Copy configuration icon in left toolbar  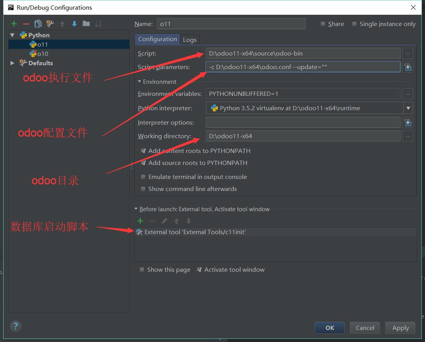(x=38, y=24)
